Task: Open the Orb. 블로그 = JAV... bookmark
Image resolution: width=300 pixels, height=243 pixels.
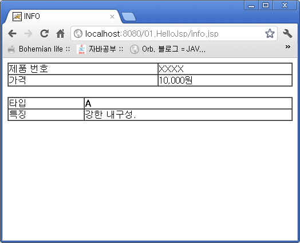Action: [168, 49]
